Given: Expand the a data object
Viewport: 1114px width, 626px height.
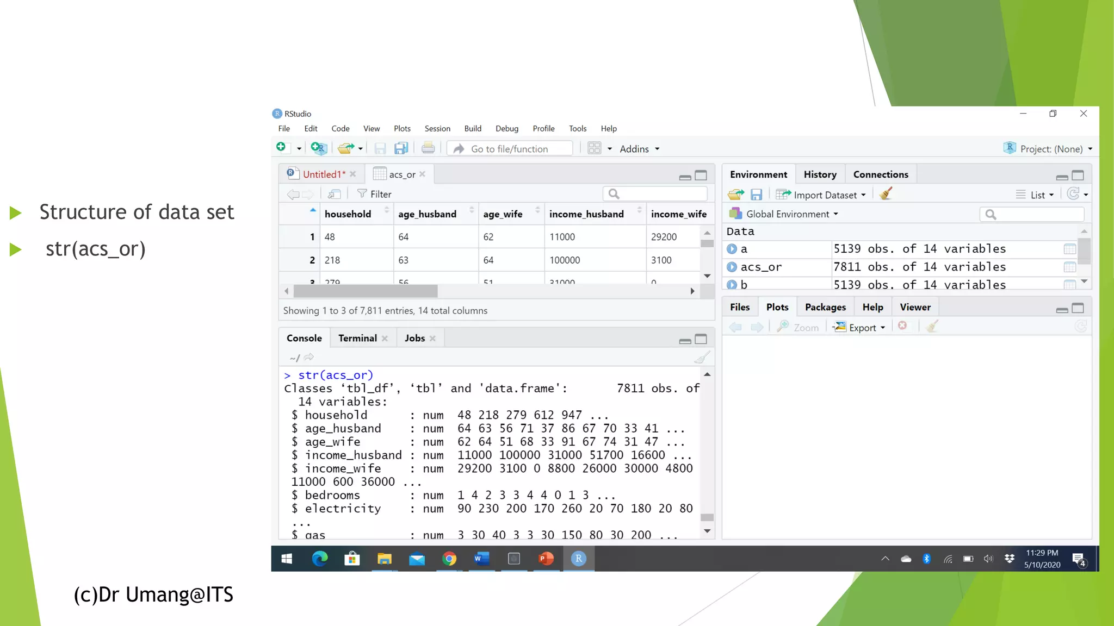Looking at the screenshot, I should coord(732,249).
